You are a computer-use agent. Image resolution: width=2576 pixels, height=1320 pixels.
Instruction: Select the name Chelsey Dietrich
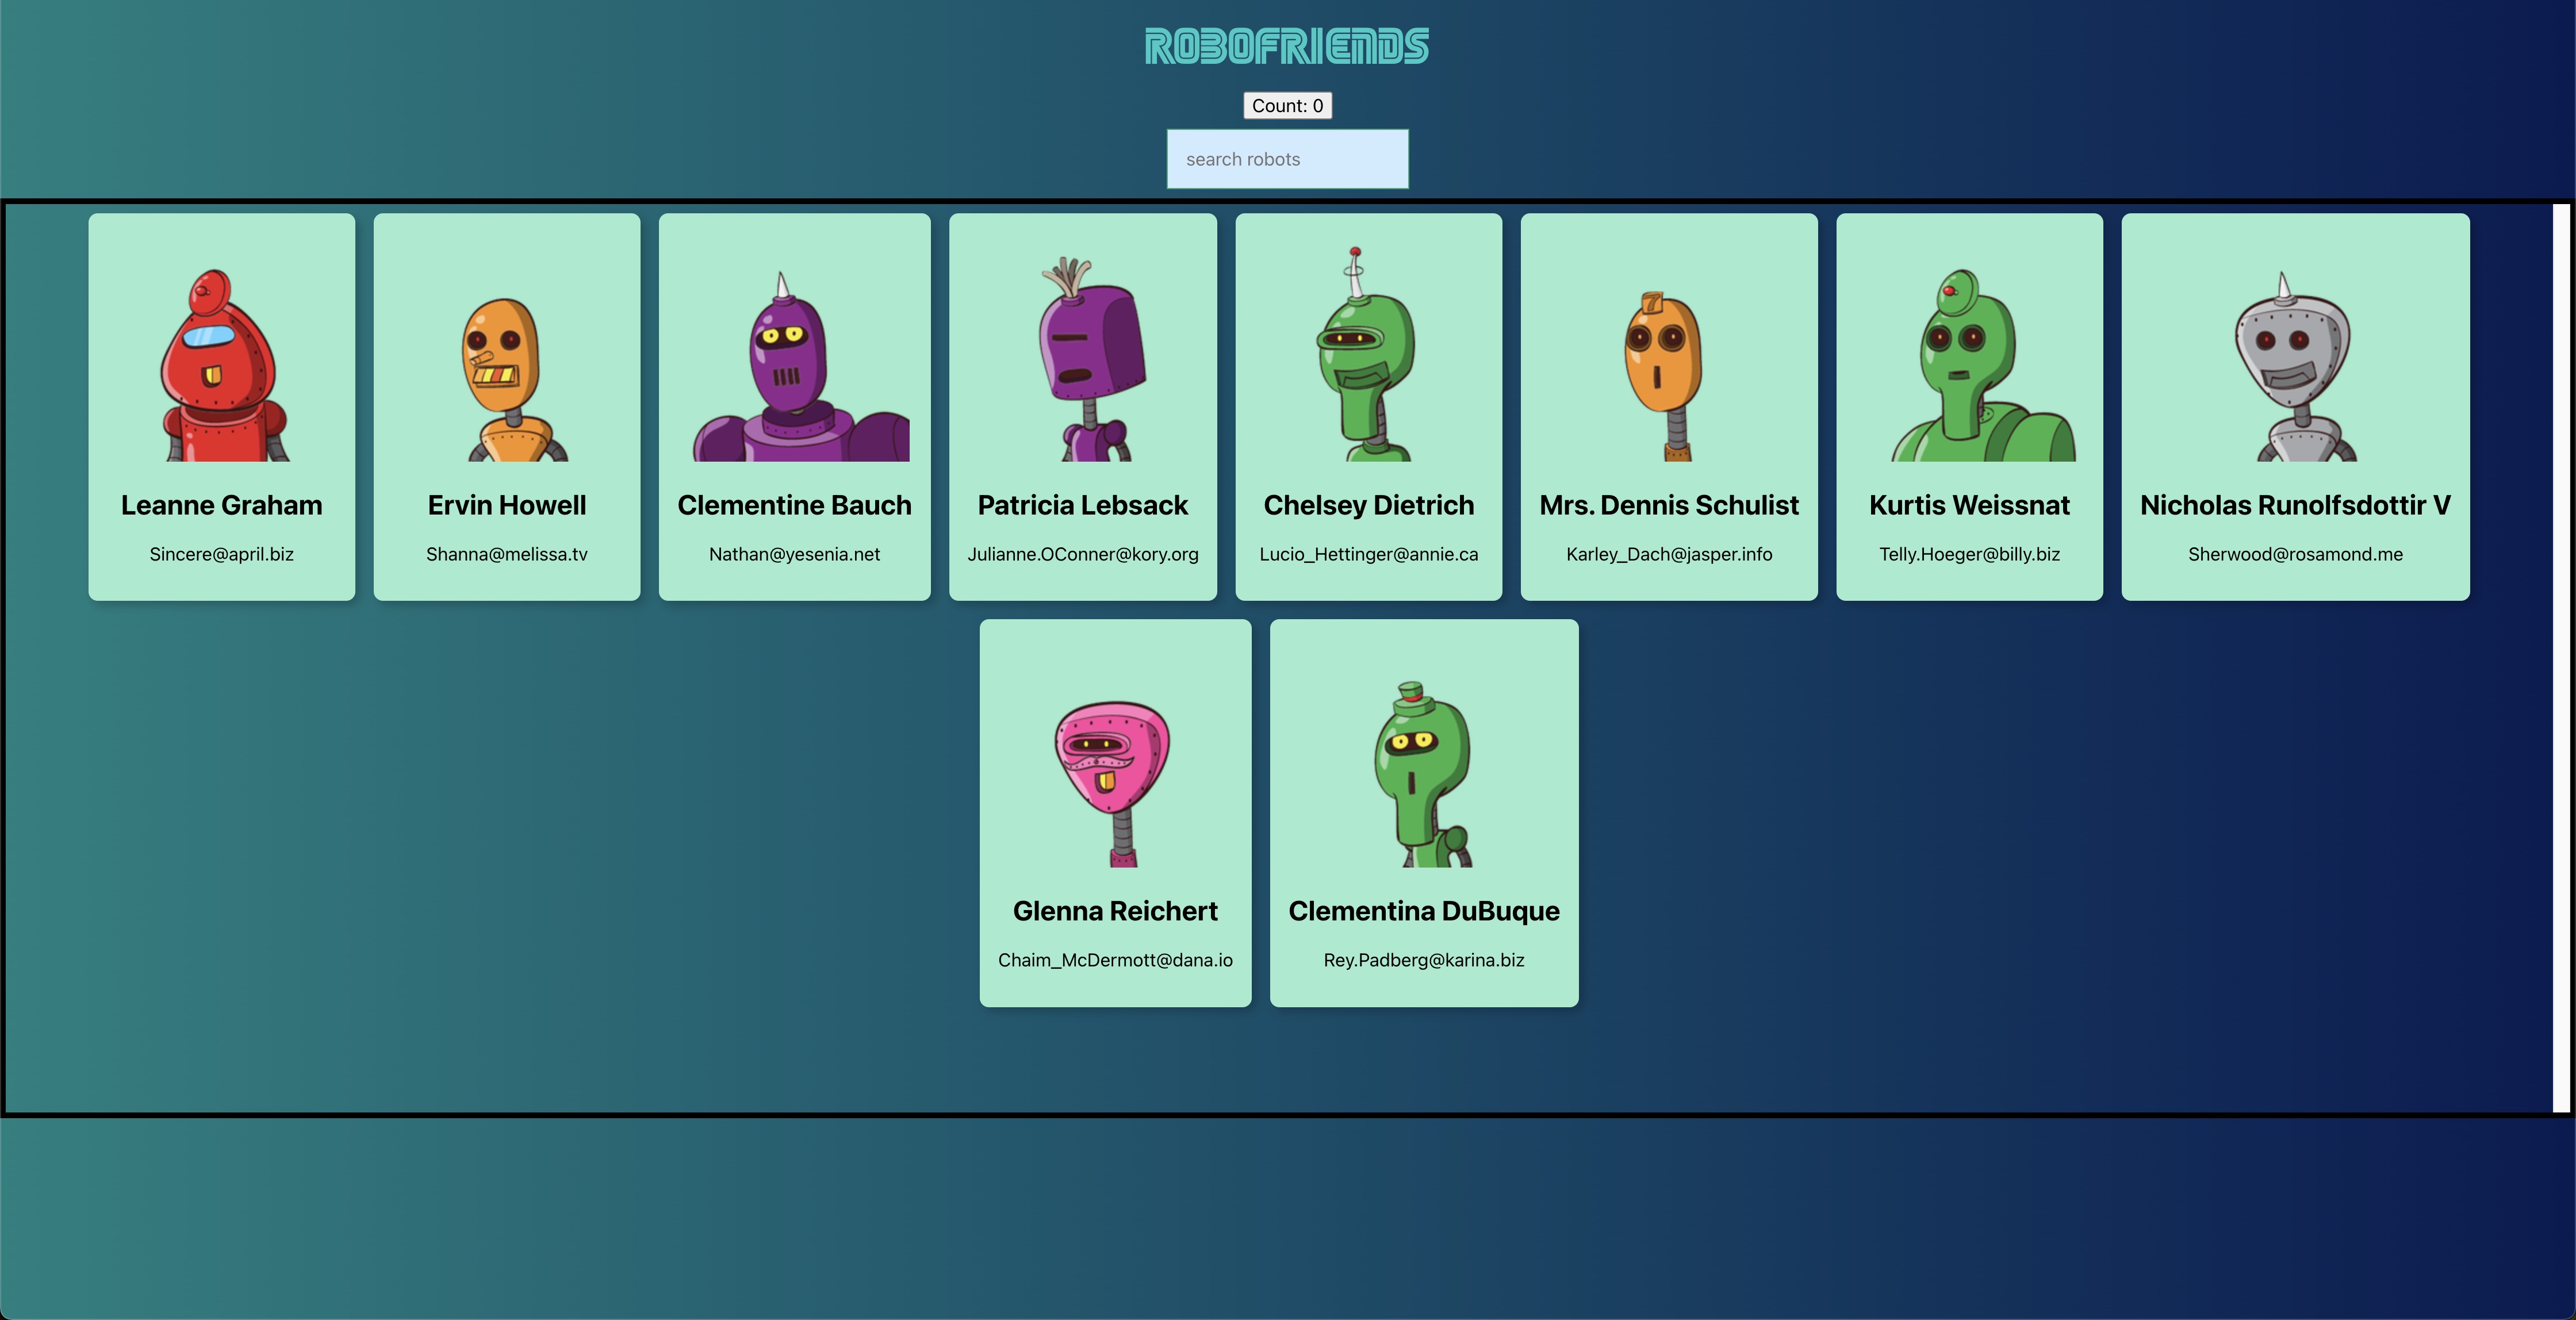1369,505
